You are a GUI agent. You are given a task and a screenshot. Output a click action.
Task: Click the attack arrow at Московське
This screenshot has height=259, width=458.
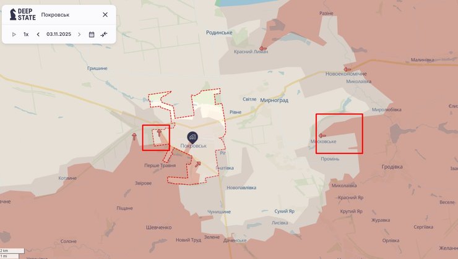[322, 135]
